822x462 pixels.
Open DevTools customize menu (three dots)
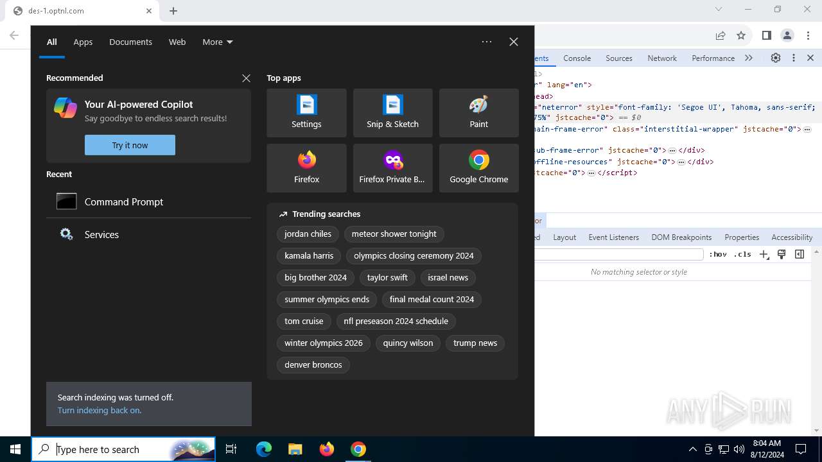click(794, 58)
